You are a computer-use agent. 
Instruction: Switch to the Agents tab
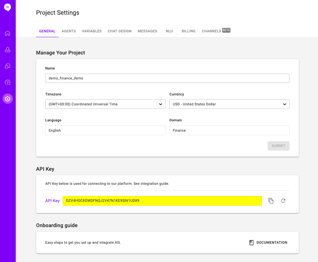(69, 31)
